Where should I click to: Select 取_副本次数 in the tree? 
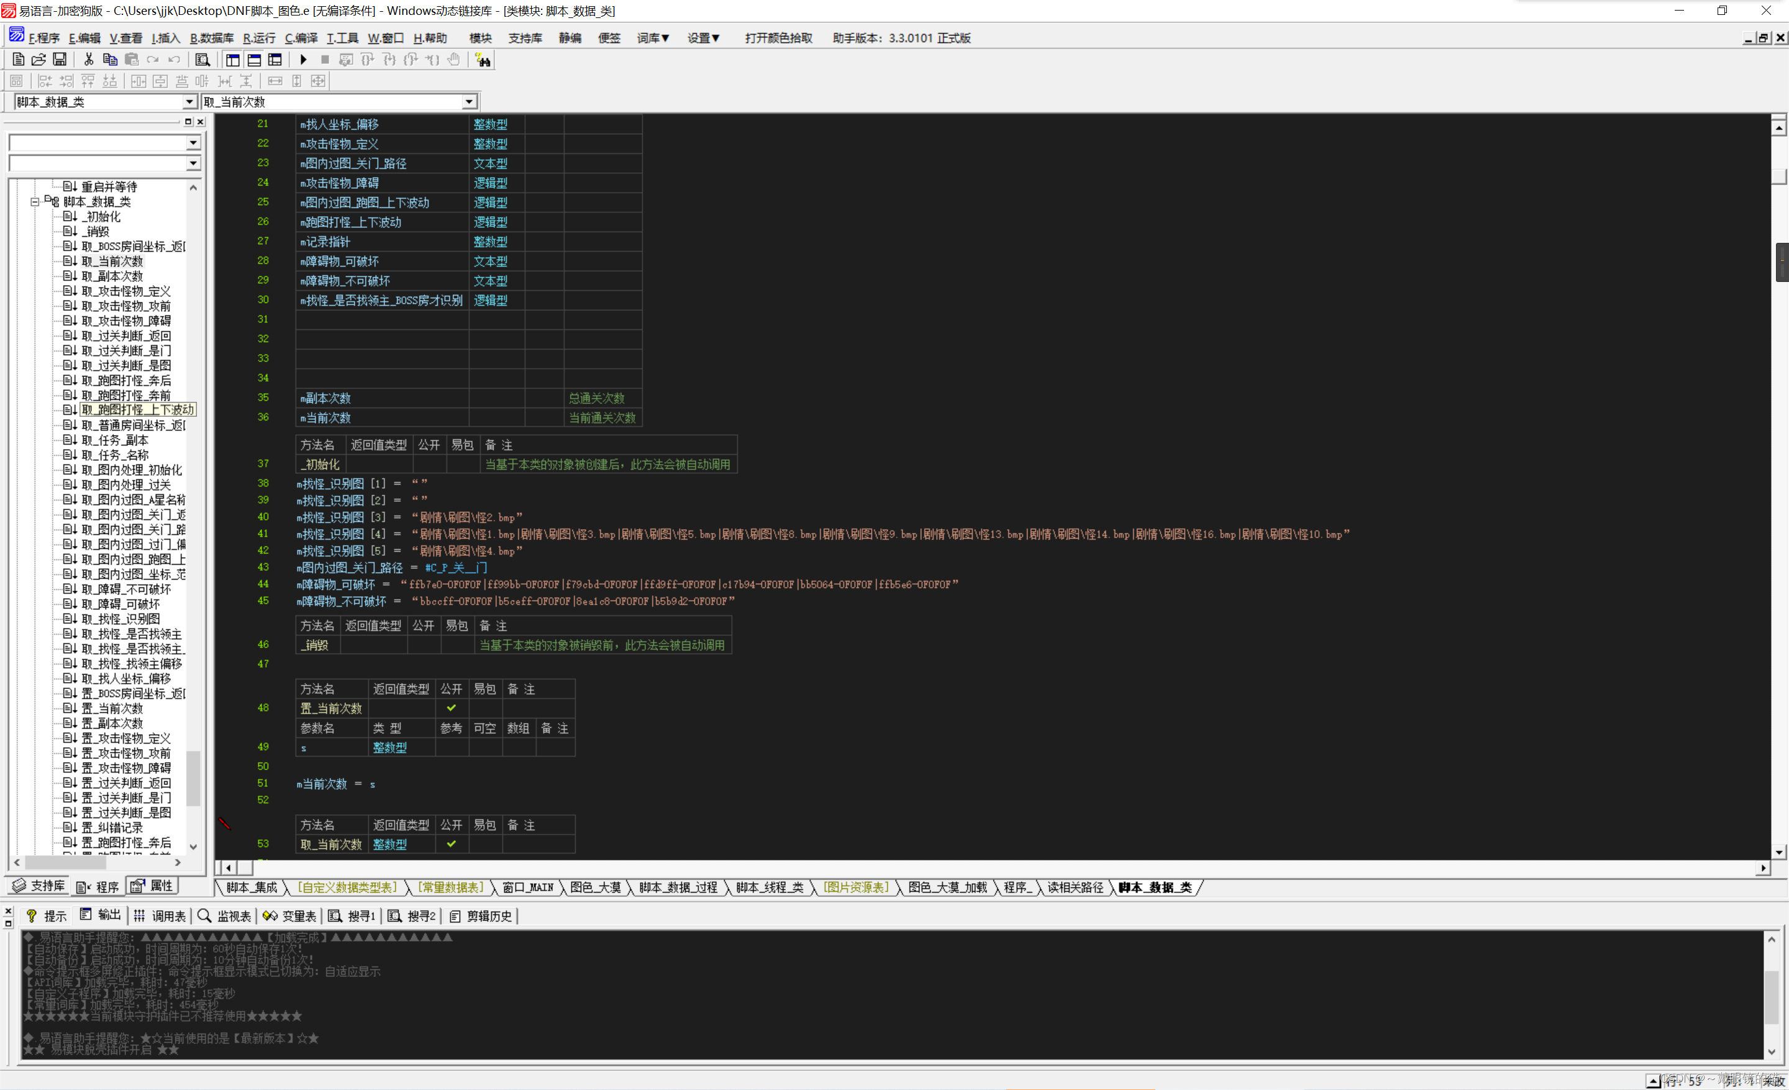(x=112, y=276)
